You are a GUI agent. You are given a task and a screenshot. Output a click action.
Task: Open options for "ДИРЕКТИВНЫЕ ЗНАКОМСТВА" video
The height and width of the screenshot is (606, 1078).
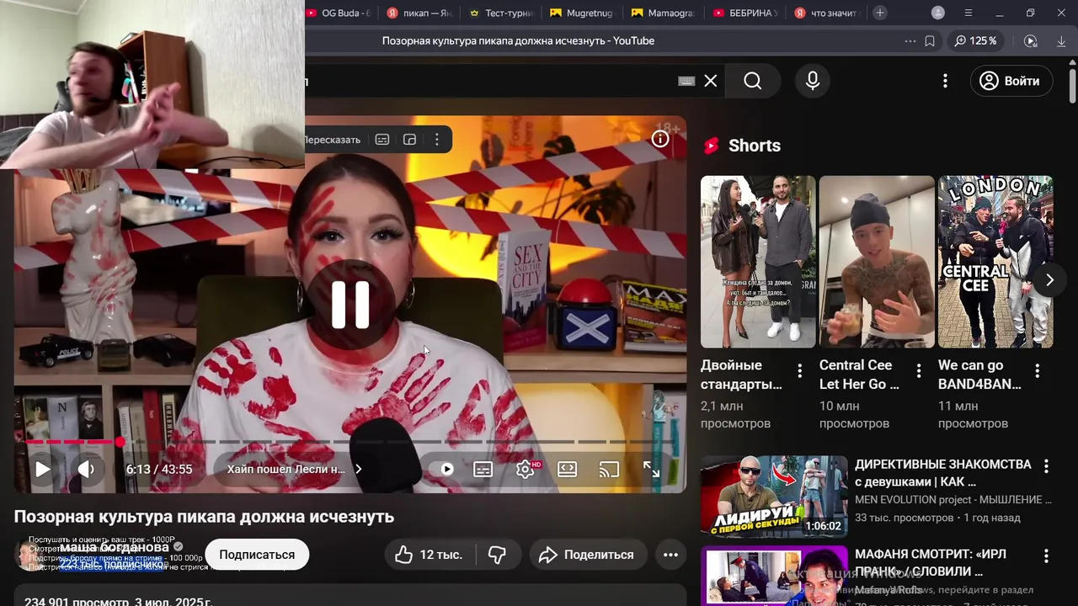click(x=1047, y=466)
